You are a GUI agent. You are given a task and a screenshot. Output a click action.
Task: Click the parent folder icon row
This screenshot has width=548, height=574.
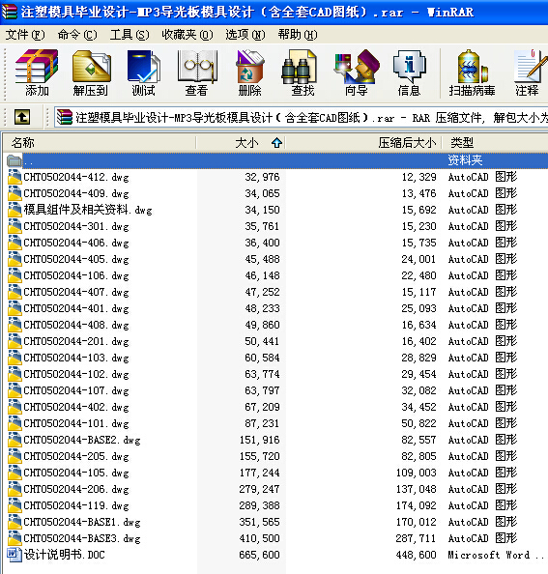click(14, 160)
